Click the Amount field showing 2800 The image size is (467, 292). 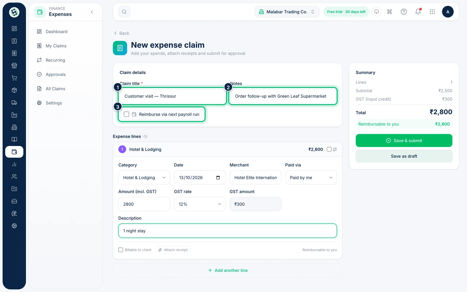click(x=144, y=204)
